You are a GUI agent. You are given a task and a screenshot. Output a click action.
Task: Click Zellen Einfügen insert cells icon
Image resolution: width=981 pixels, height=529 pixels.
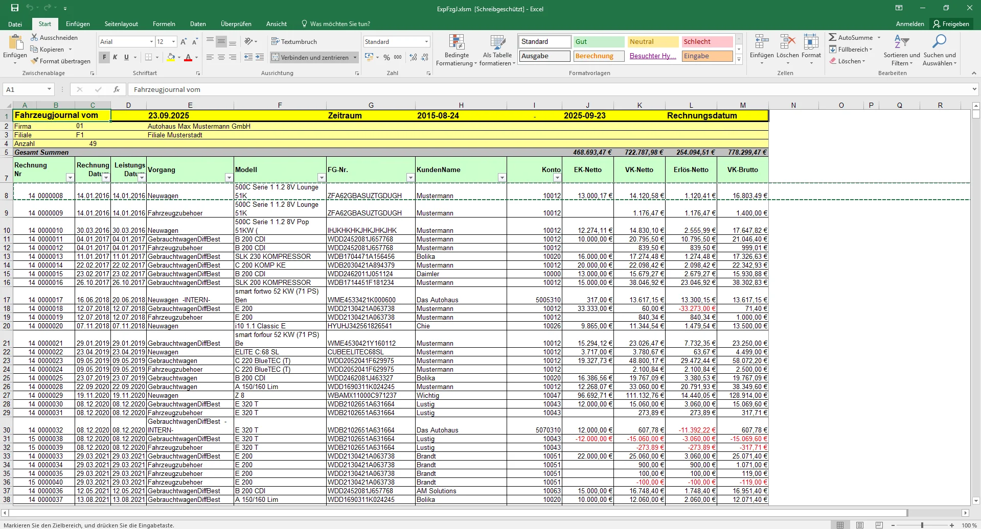[x=762, y=42]
